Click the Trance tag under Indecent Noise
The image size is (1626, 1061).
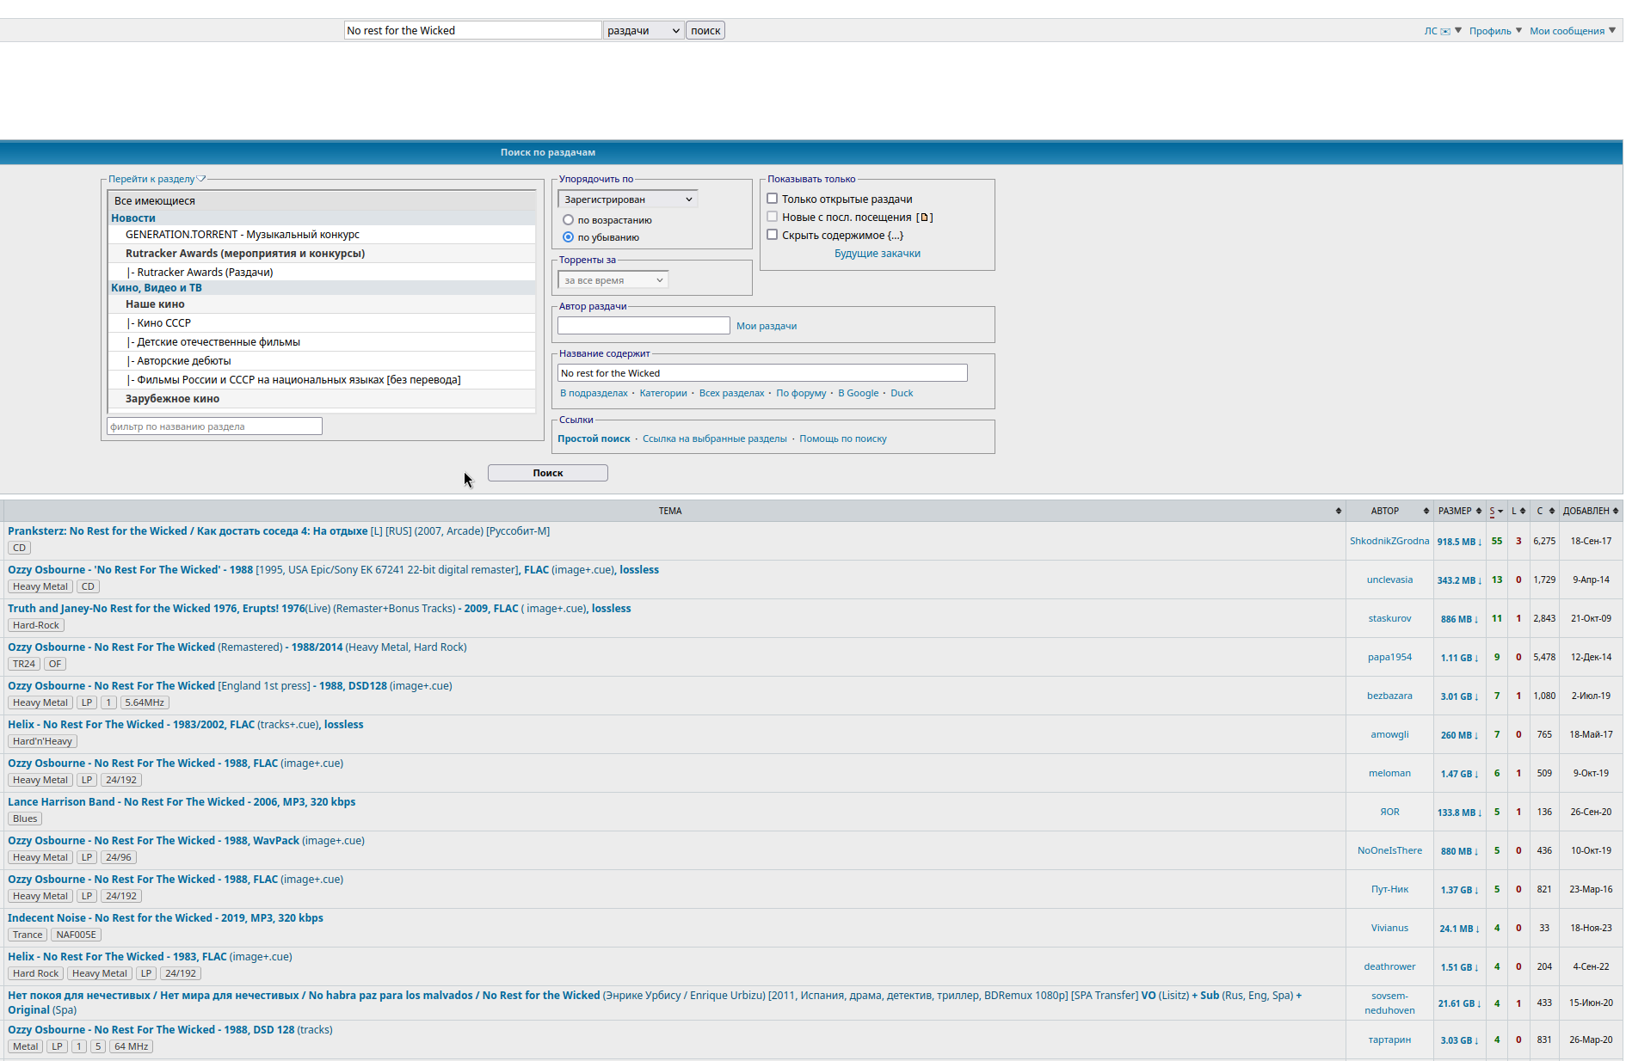click(28, 935)
